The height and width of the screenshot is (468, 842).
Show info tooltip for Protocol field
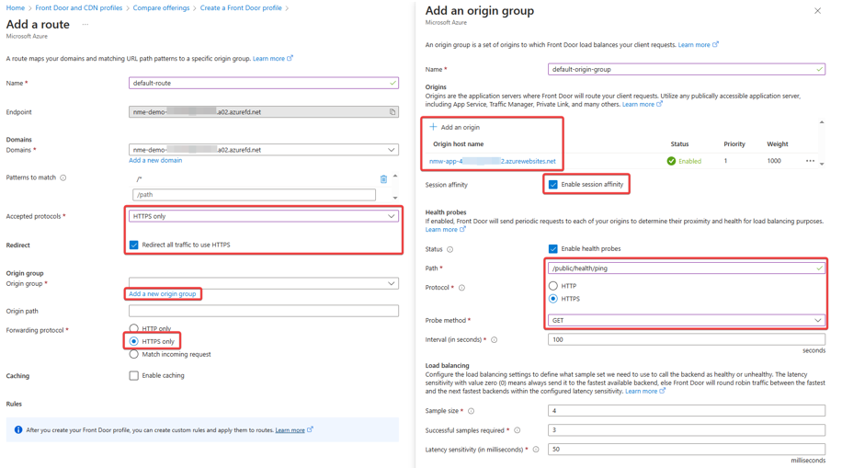461,288
